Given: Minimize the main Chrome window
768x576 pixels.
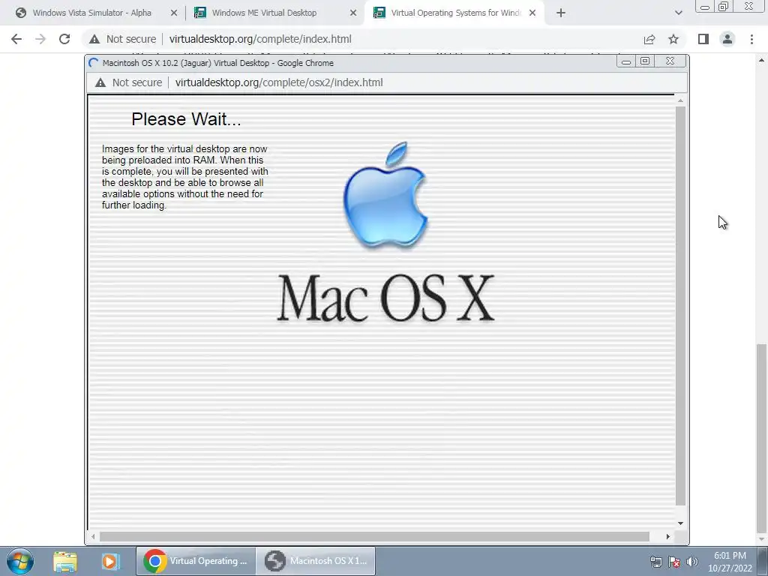Looking at the screenshot, I should pos(705,6).
